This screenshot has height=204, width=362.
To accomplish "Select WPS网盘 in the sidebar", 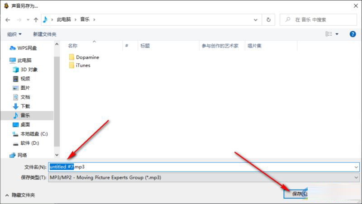I will coord(23,48).
